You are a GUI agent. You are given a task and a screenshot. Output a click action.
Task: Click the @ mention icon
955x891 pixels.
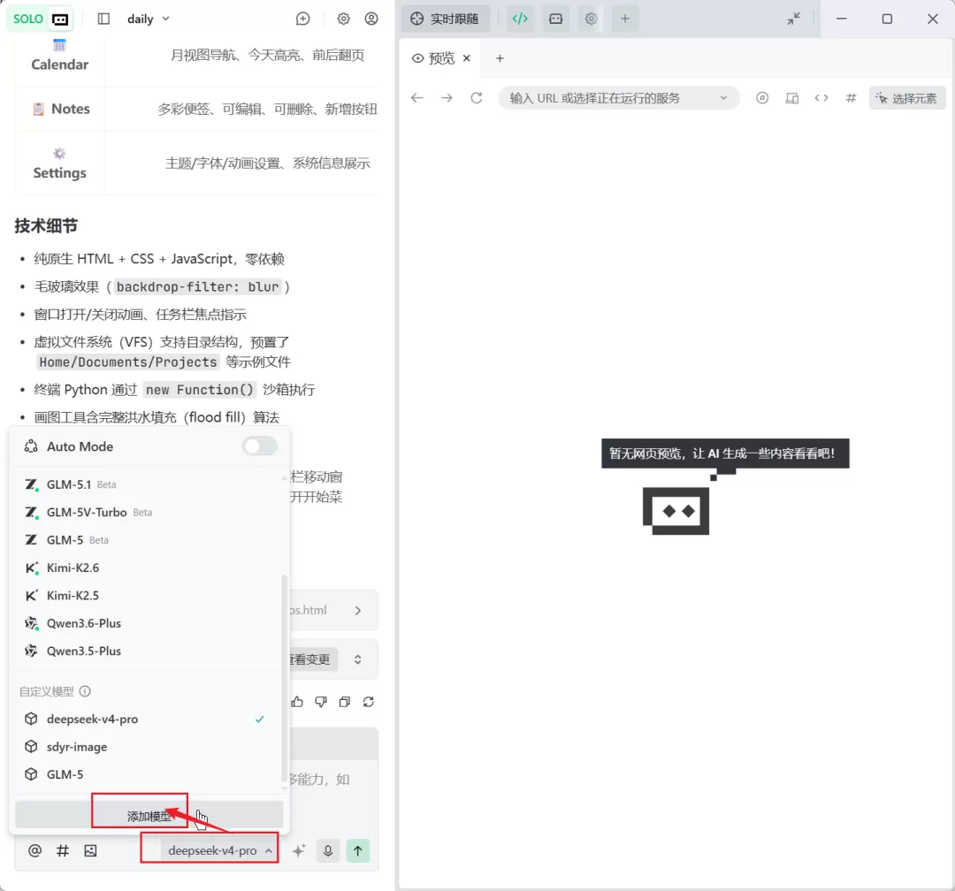(34, 851)
